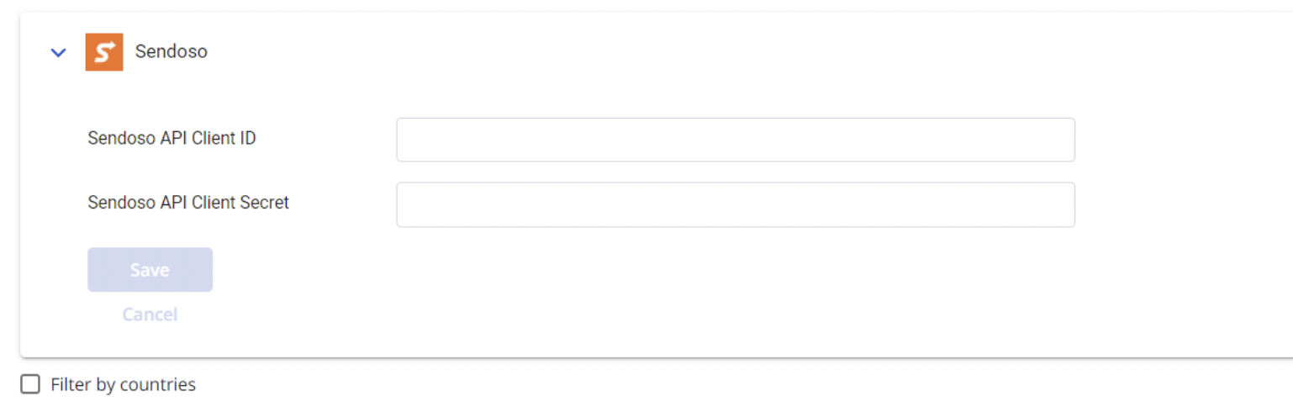Viewport: 1293px width, 407px height.
Task: Click the Filter by countries label text
Action: (x=124, y=385)
